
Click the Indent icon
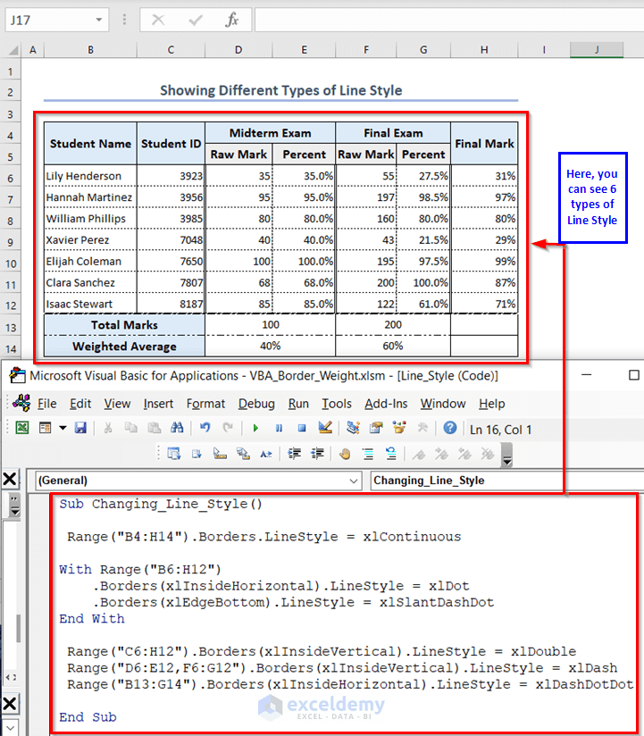click(x=294, y=454)
